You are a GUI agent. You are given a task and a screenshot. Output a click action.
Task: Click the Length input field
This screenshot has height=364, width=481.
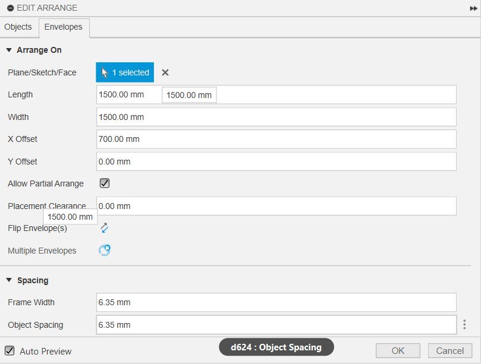276,94
